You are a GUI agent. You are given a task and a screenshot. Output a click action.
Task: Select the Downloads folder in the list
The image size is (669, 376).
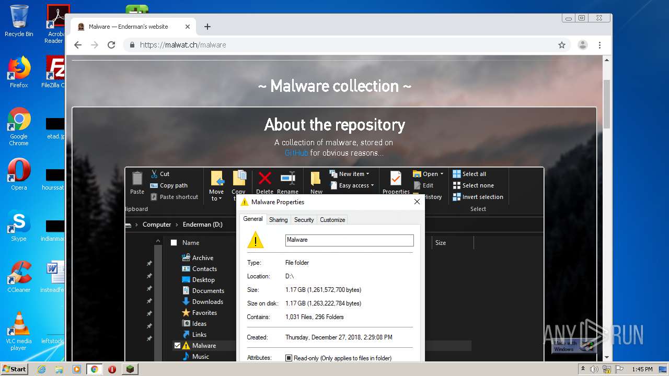[202, 302]
